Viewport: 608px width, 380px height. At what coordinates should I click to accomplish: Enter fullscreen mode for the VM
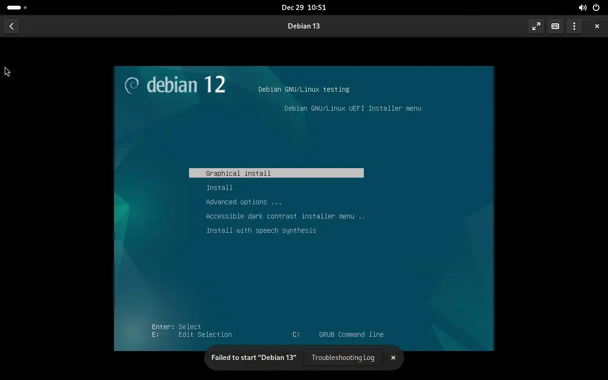click(x=536, y=26)
